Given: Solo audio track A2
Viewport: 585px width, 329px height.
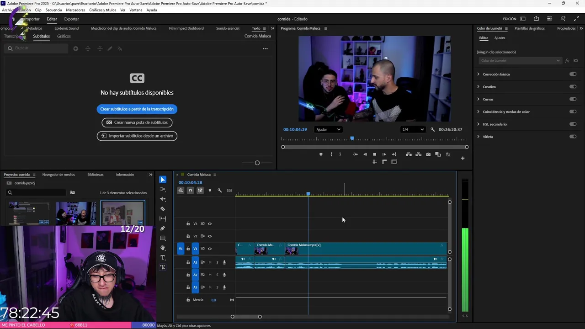Looking at the screenshot, I should click(x=217, y=275).
